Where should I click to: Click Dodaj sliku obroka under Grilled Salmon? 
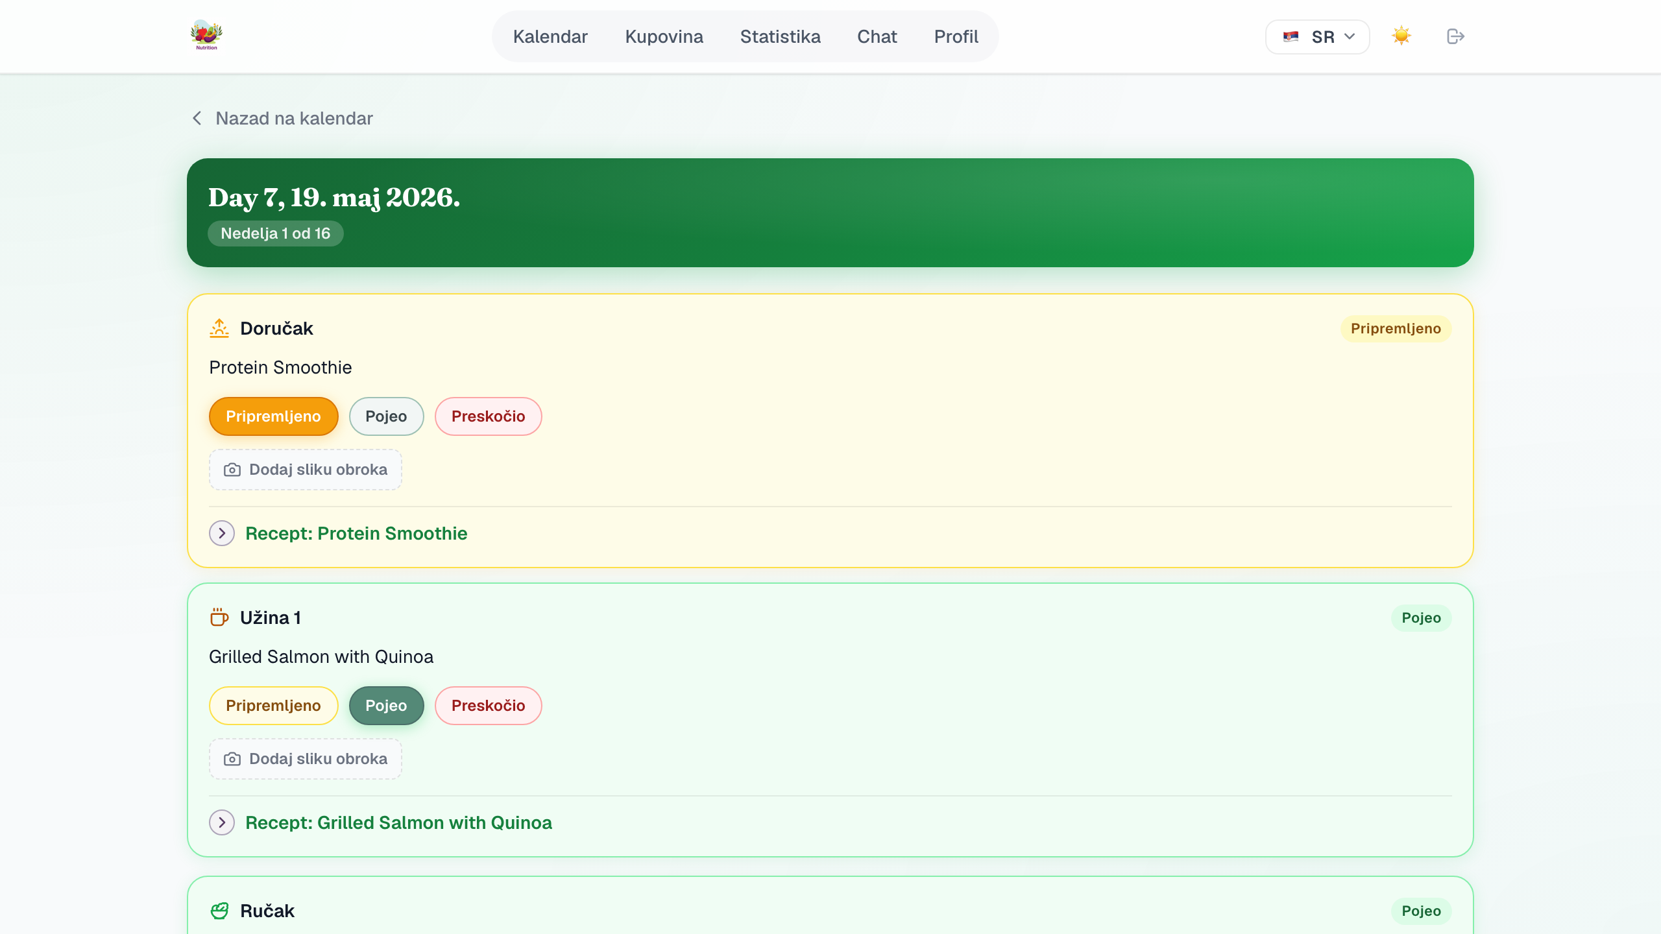[305, 759]
